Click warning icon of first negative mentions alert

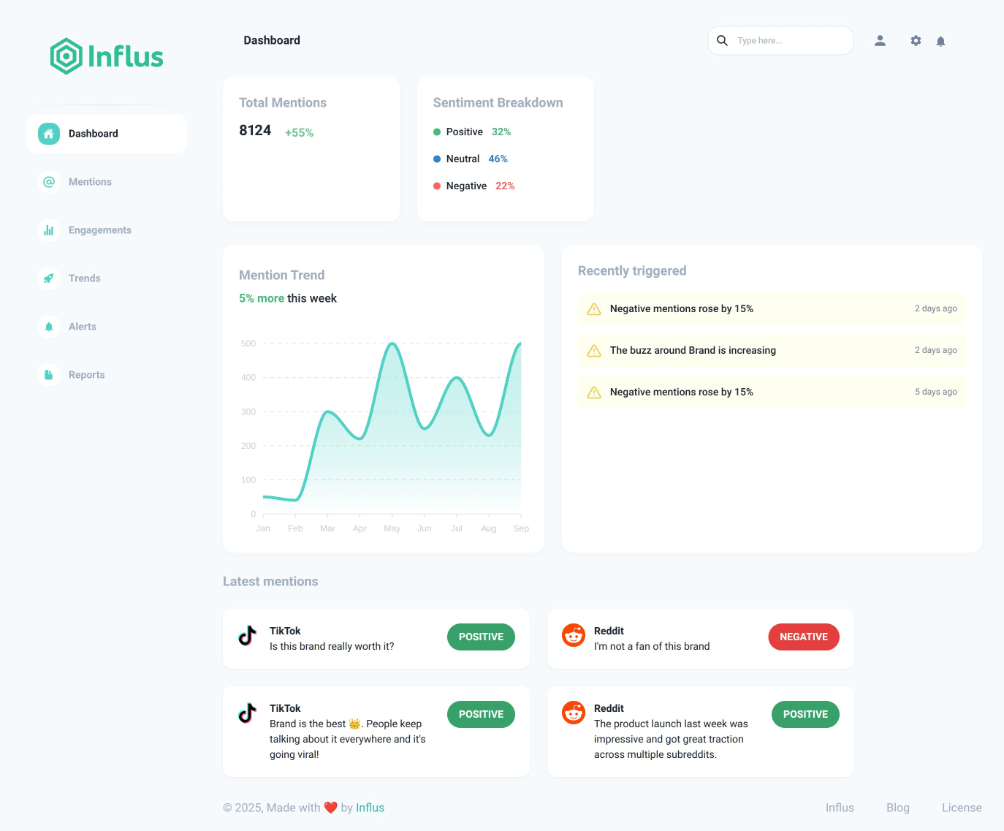[594, 309]
